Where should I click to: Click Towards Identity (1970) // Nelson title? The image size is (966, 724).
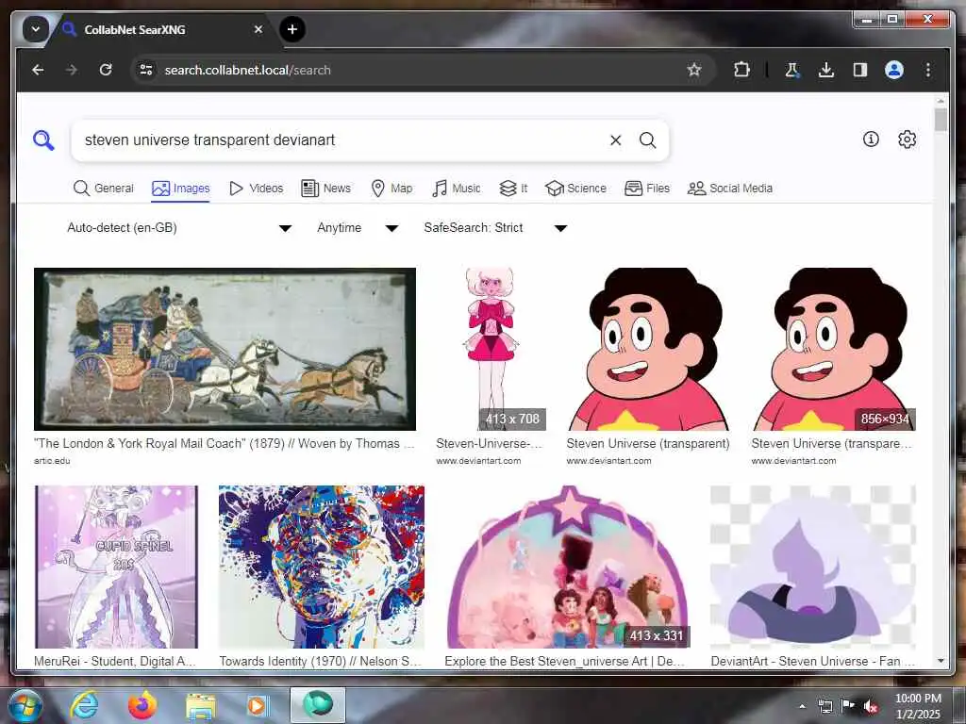321,661
